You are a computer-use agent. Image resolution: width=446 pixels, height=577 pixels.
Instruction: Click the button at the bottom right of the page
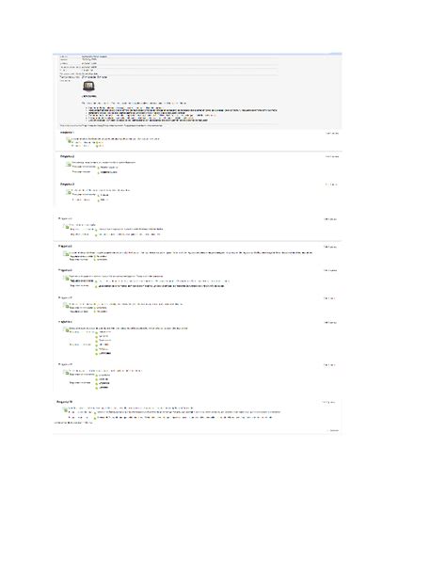(333, 430)
